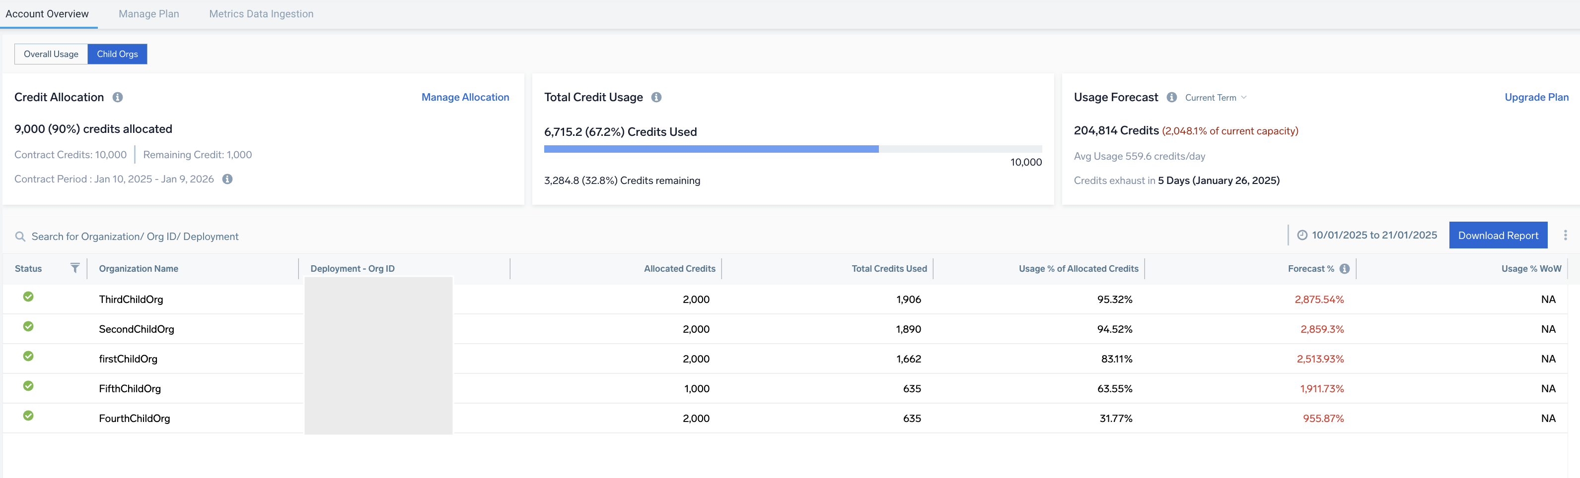Click the ThirdChildOrg green status icon
The height and width of the screenshot is (478, 1580).
(x=28, y=297)
